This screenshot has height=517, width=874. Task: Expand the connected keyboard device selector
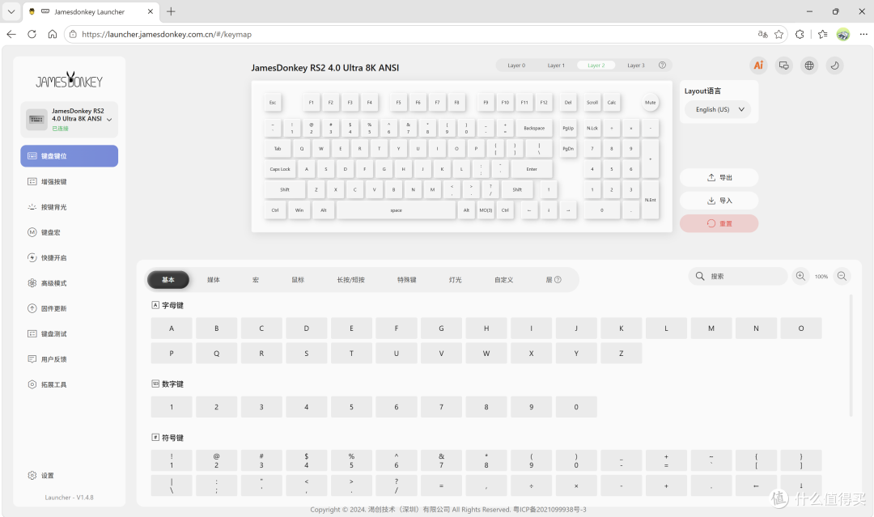(69, 119)
